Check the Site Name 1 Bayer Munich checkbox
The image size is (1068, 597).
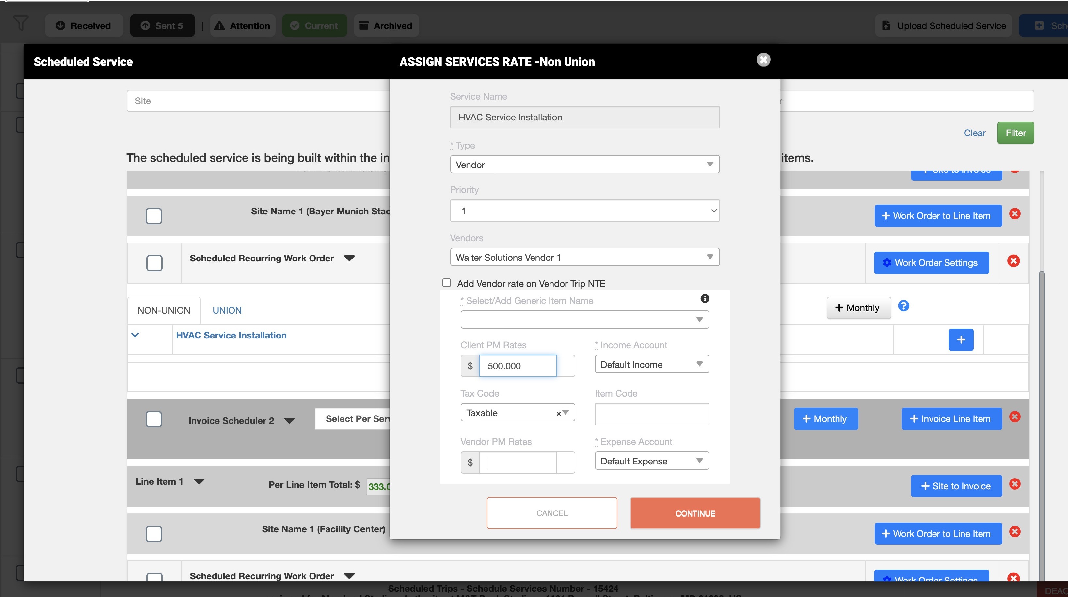[x=153, y=216]
